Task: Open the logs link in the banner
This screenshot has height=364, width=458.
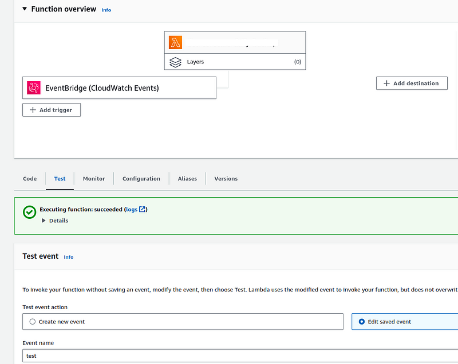Action: (x=133, y=209)
